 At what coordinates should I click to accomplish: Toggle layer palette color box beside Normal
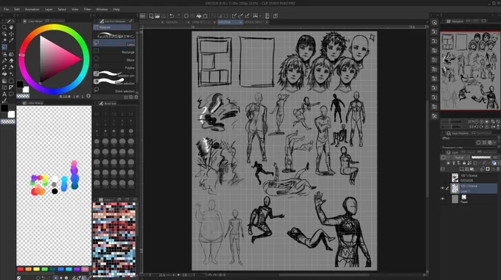tap(444, 157)
